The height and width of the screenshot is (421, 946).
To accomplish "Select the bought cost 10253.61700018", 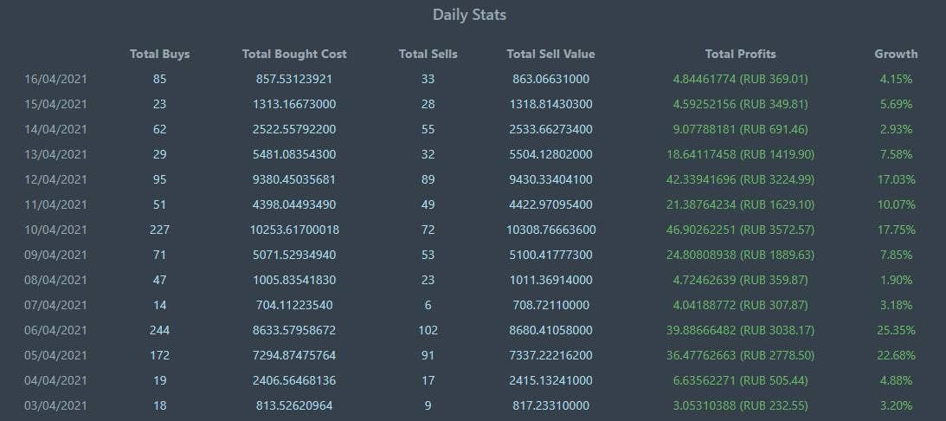I will [294, 230].
